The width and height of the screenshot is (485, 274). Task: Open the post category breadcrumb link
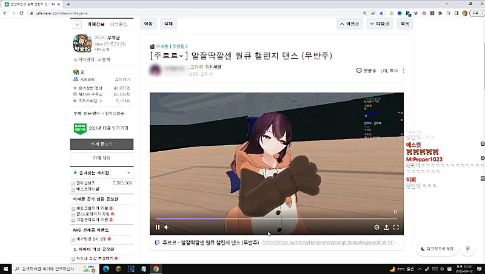pos(172,47)
